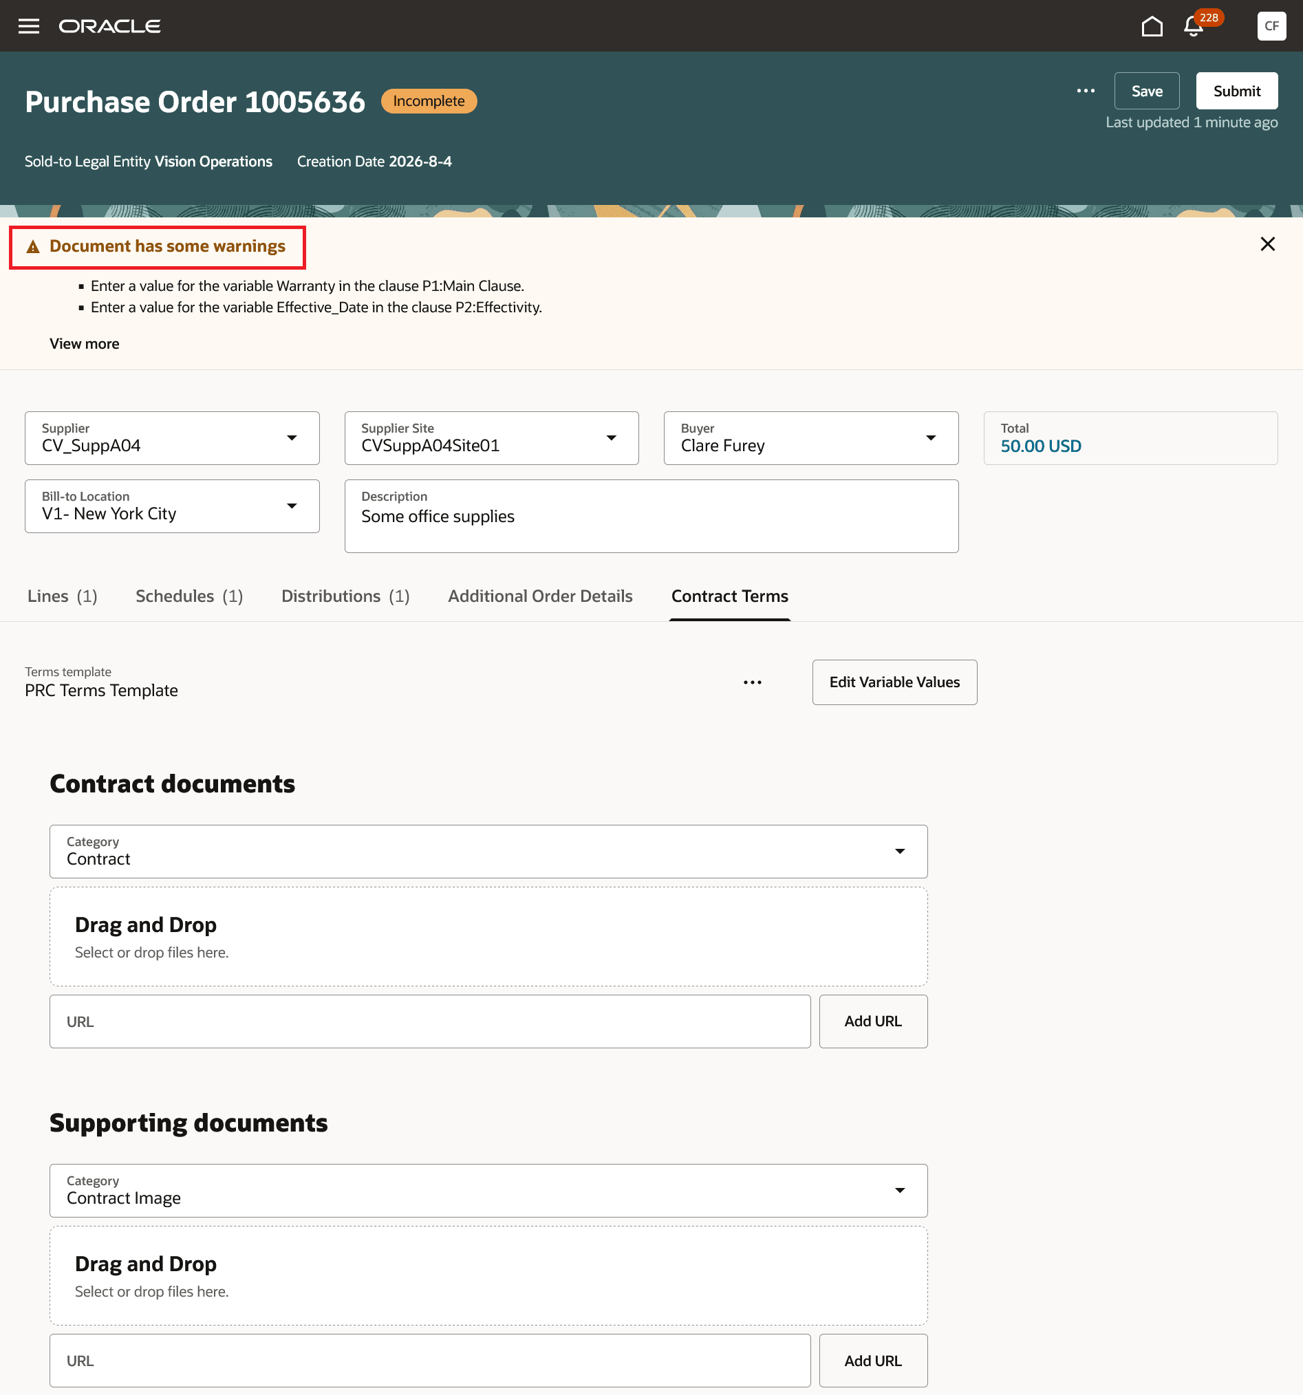This screenshot has height=1395, width=1303.
Task: Save the purchase order
Action: point(1147,91)
